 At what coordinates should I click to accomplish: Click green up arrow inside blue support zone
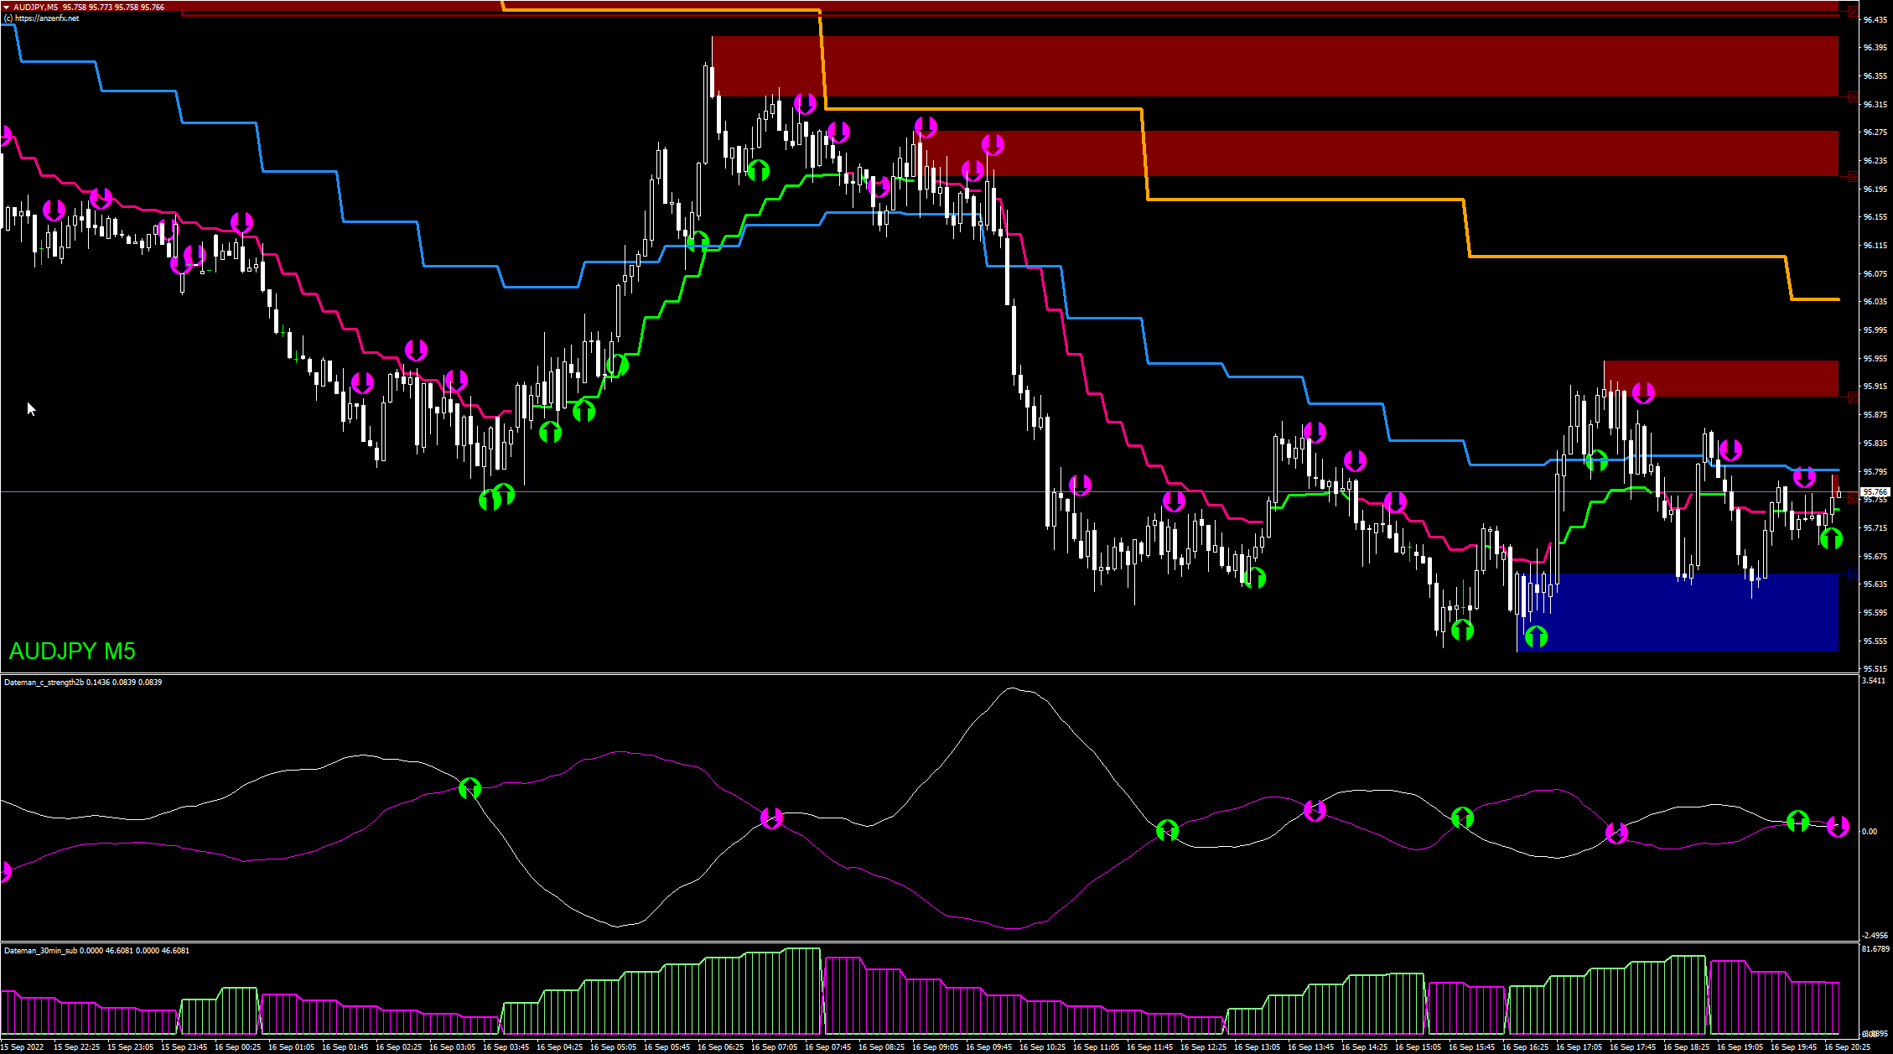(1536, 636)
